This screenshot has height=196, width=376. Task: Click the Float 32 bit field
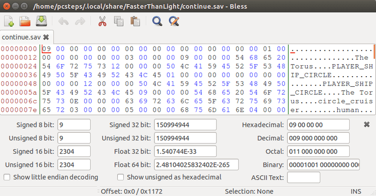coord(185,151)
